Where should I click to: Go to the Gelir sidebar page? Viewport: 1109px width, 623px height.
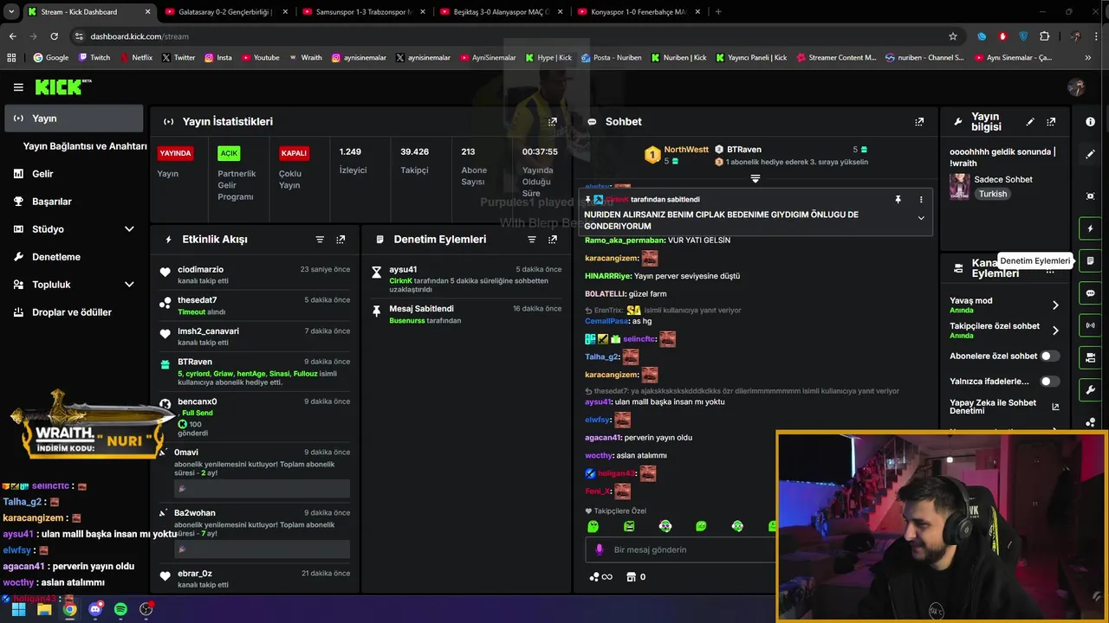(x=74, y=174)
